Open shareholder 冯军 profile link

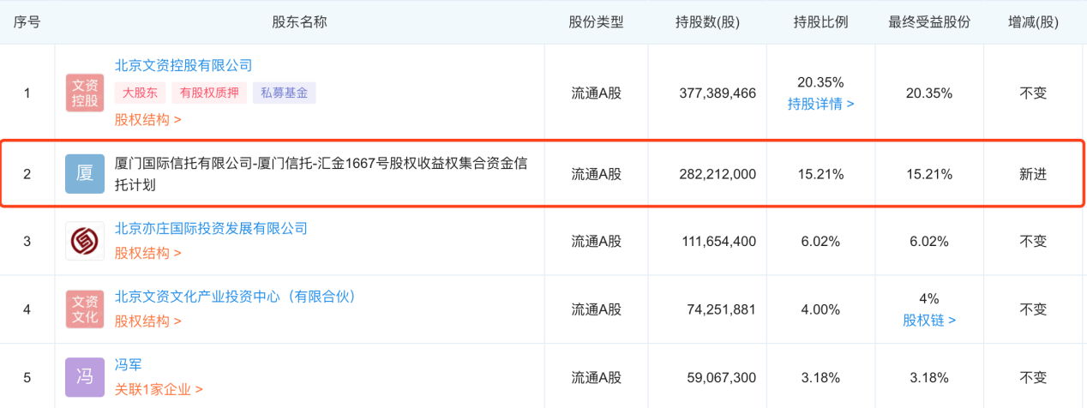(x=128, y=364)
